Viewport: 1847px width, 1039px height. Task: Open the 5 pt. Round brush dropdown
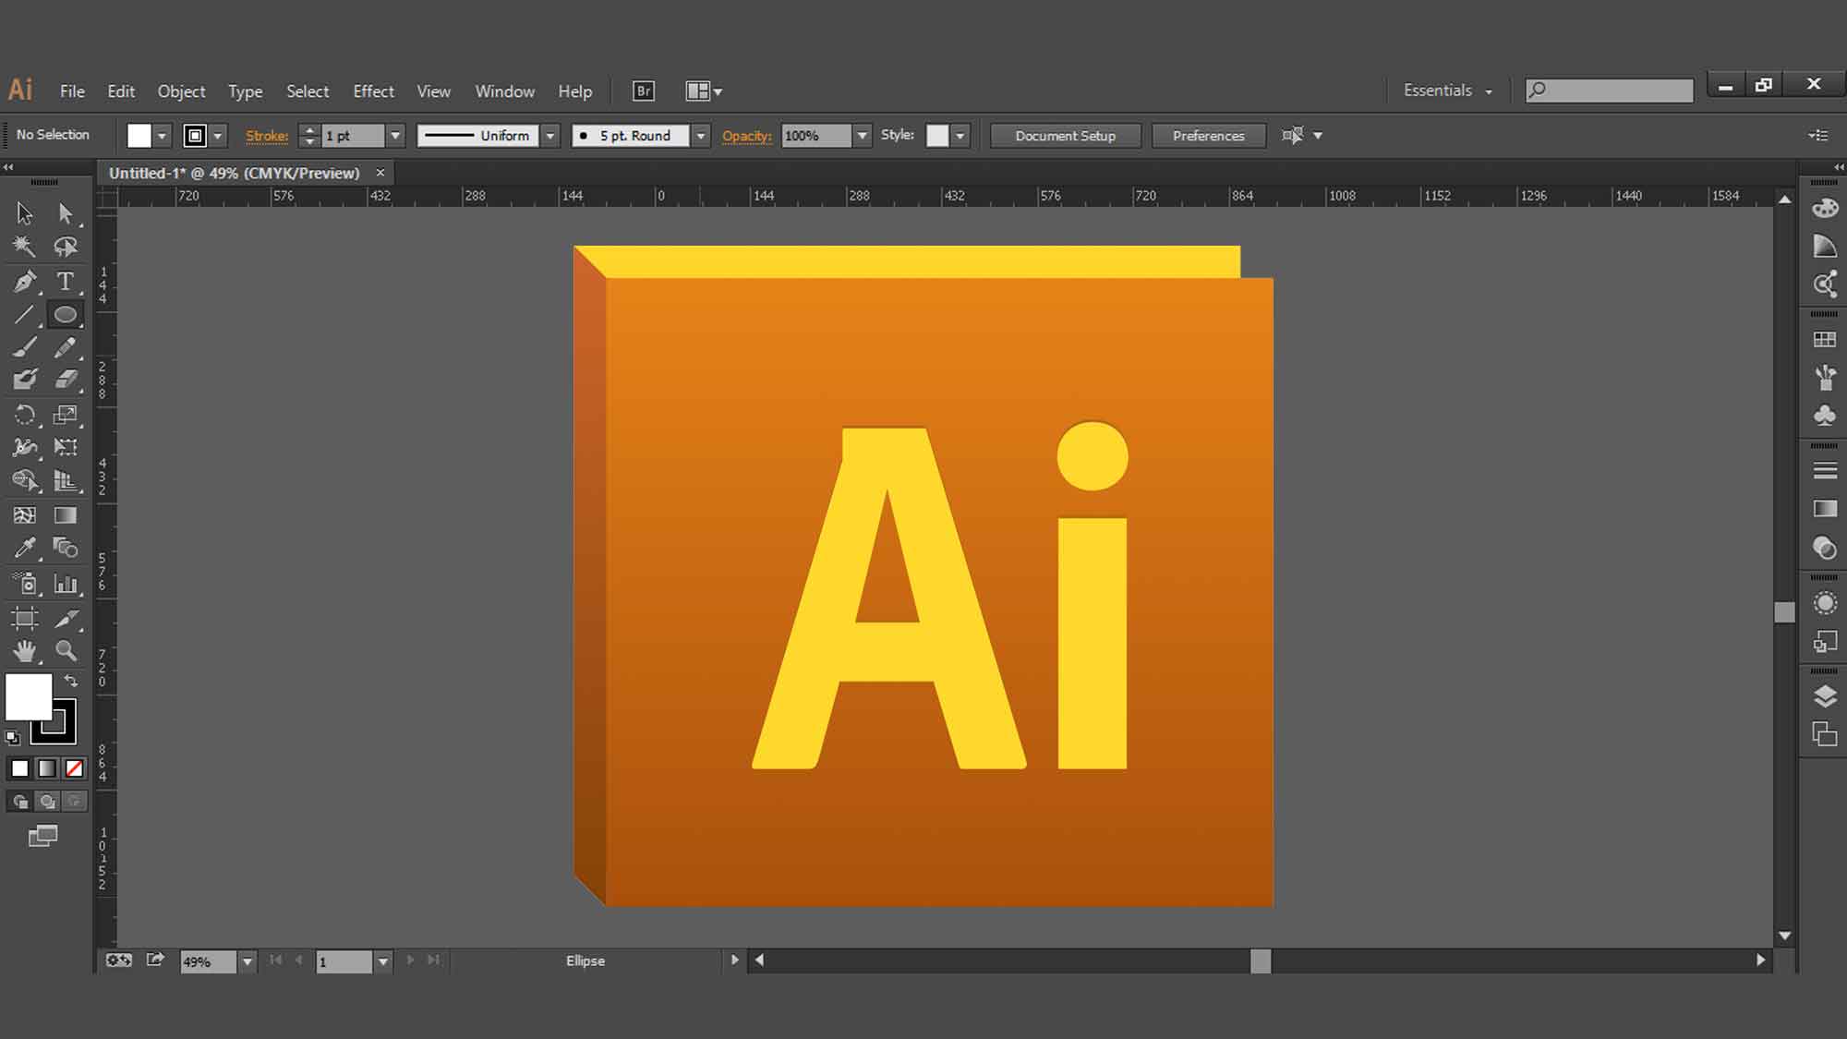click(x=701, y=136)
